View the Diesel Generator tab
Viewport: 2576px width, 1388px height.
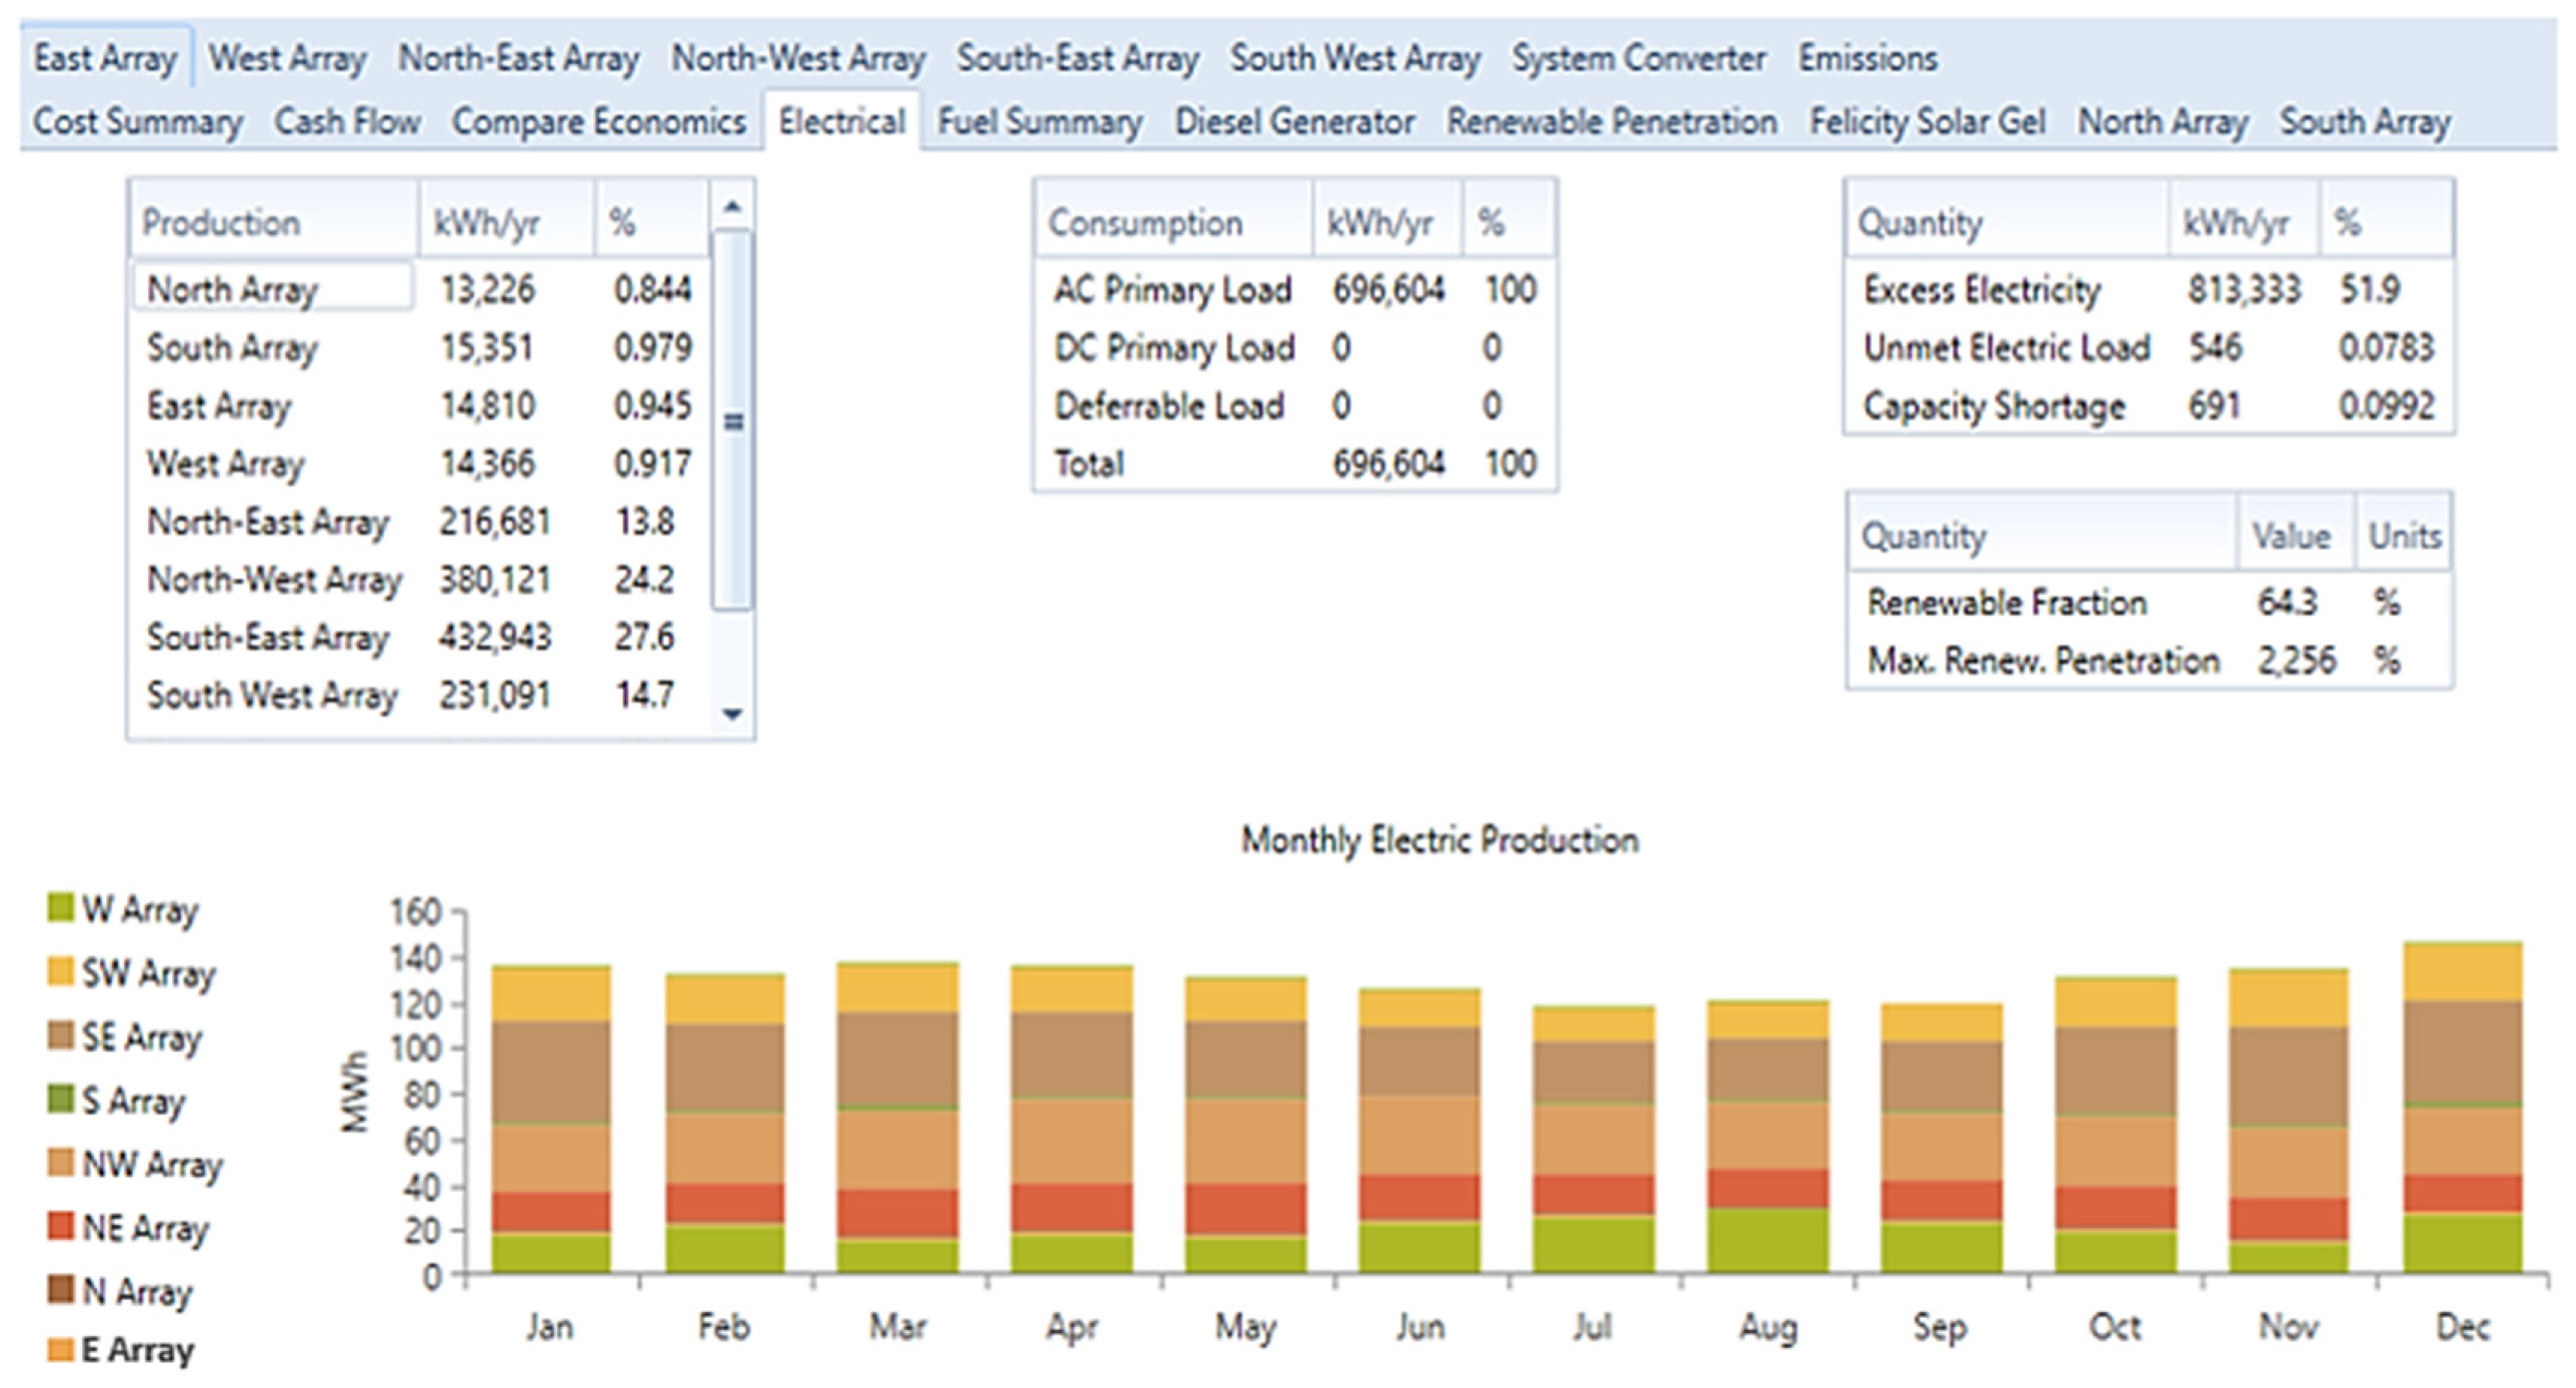pyautogui.click(x=1294, y=121)
